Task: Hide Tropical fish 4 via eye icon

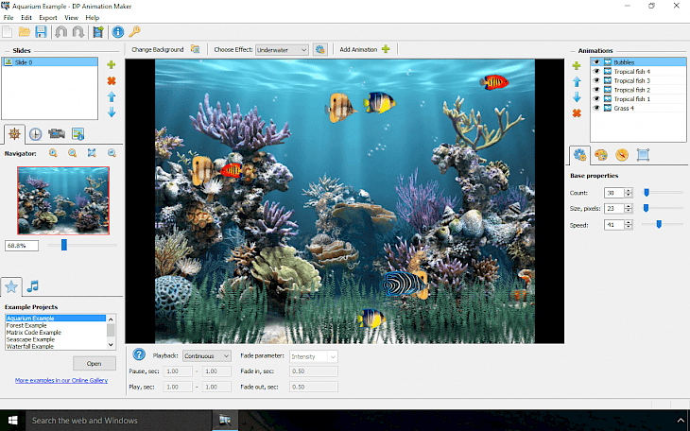Action: pyautogui.click(x=596, y=71)
